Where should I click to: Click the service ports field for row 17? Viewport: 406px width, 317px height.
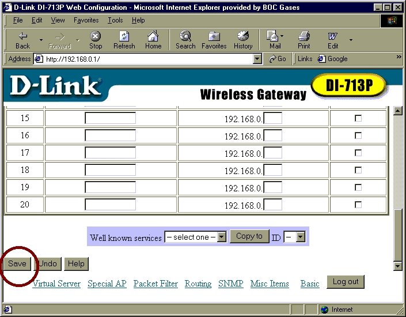point(110,153)
